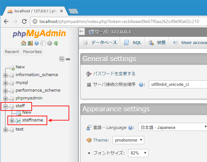
Task: Open the Language selection dropdown
Action: pyautogui.click(x=172, y=127)
